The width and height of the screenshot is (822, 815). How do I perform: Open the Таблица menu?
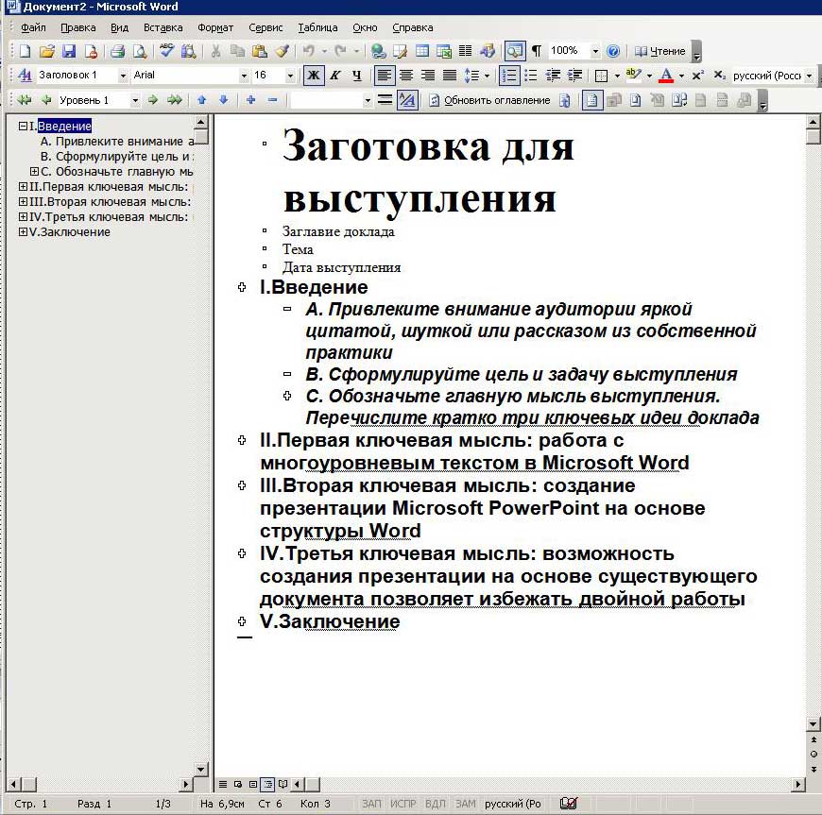point(317,27)
